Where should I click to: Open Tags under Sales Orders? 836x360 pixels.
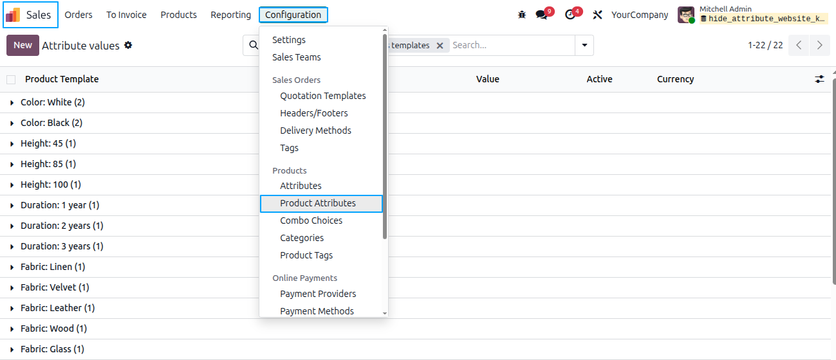pyautogui.click(x=290, y=148)
